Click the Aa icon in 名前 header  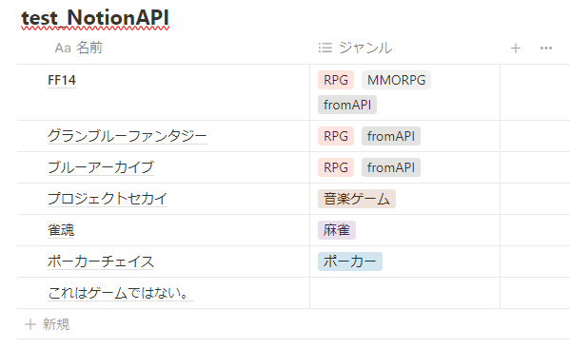[63, 48]
